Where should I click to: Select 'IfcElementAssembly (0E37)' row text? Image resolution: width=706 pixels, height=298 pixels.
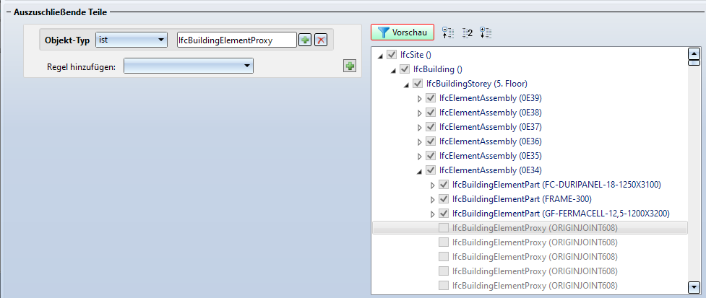point(491,127)
